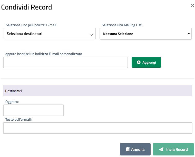Image resolution: width=195 pixels, height=157 pixels.
Task: Click the trash can icon on Annulla
Action: coord(128,149)
